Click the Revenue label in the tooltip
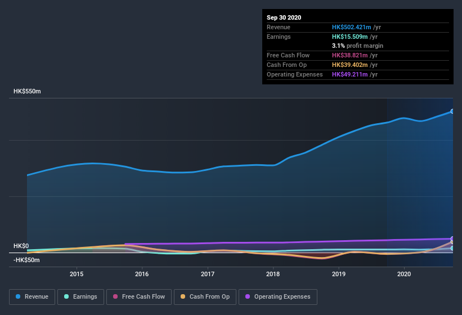 [x=279, y=27]
